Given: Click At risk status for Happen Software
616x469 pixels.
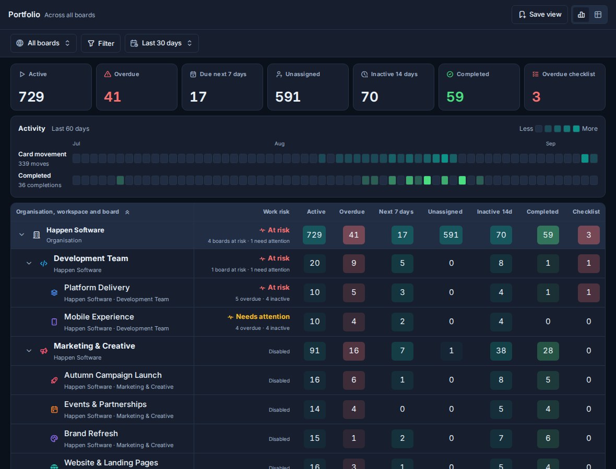Looking at the screenshot, I should 274,230.
